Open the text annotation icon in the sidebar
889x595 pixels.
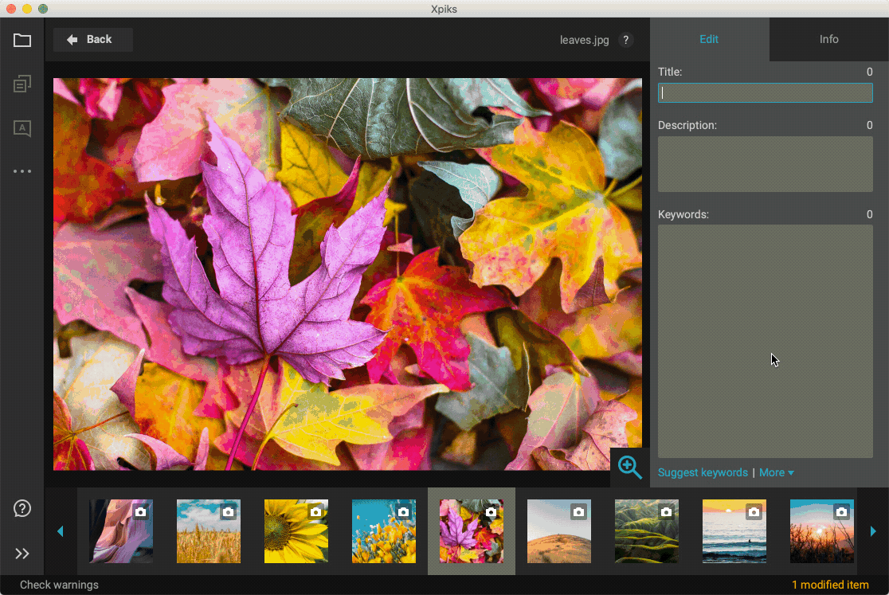pyautogui.click(x=22, y=128)
